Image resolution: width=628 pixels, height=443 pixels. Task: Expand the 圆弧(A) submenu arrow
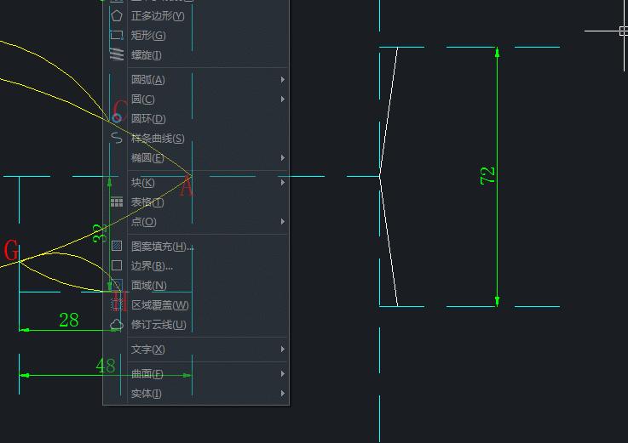283,80
